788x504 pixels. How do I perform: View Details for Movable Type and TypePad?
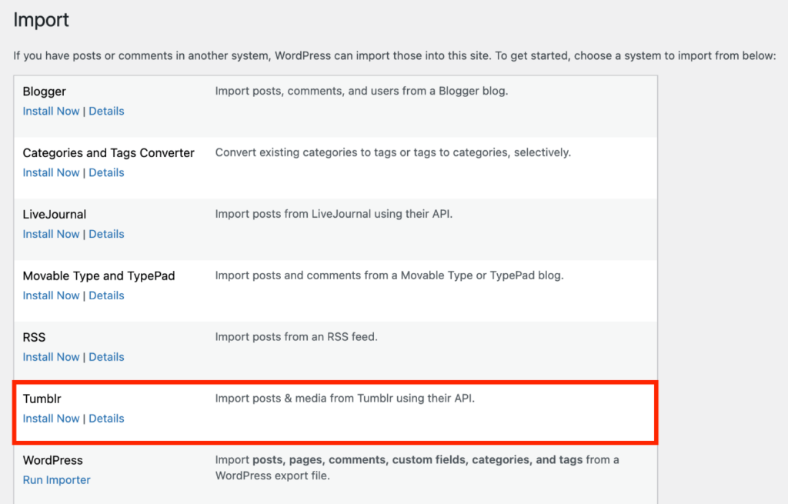click(x=106, y=295)
